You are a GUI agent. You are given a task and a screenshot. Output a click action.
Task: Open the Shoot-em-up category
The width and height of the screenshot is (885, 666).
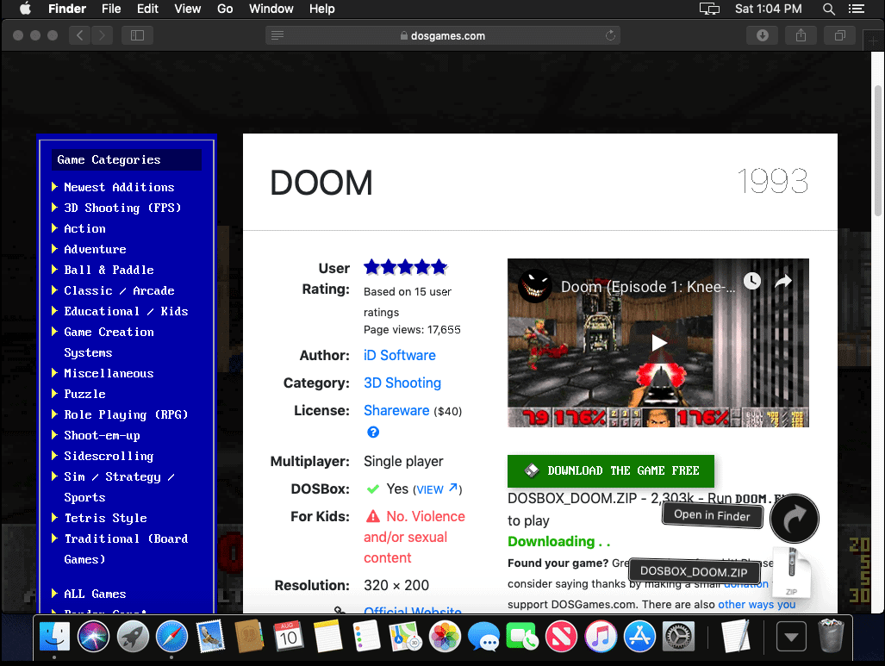click(102, 435)
